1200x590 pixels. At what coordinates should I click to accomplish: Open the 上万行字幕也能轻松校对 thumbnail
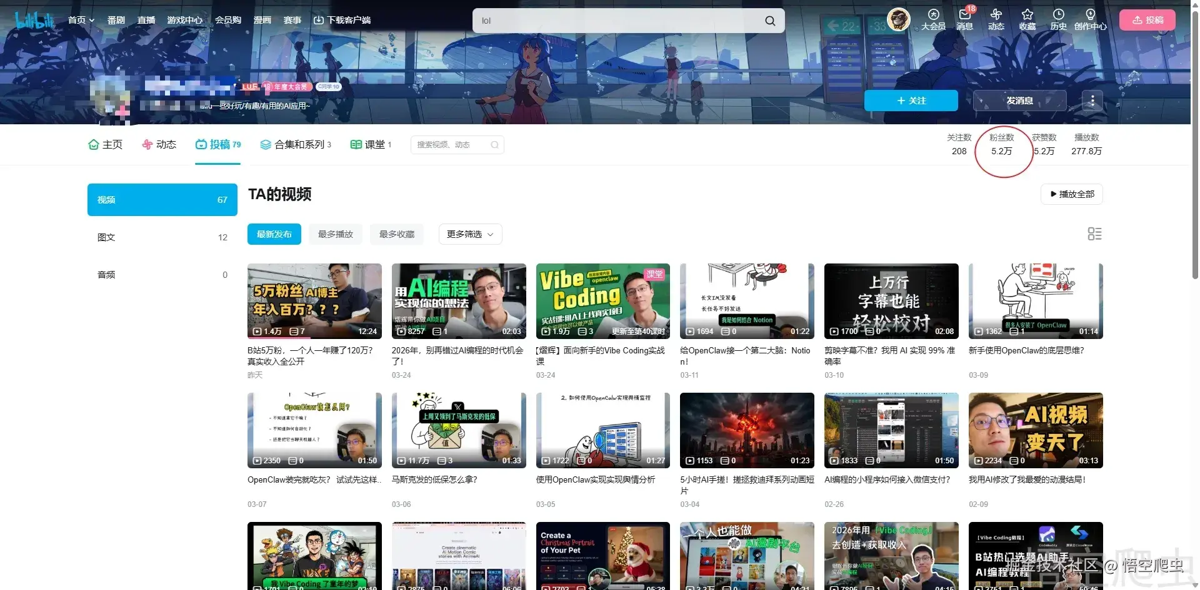pos(891,301)
